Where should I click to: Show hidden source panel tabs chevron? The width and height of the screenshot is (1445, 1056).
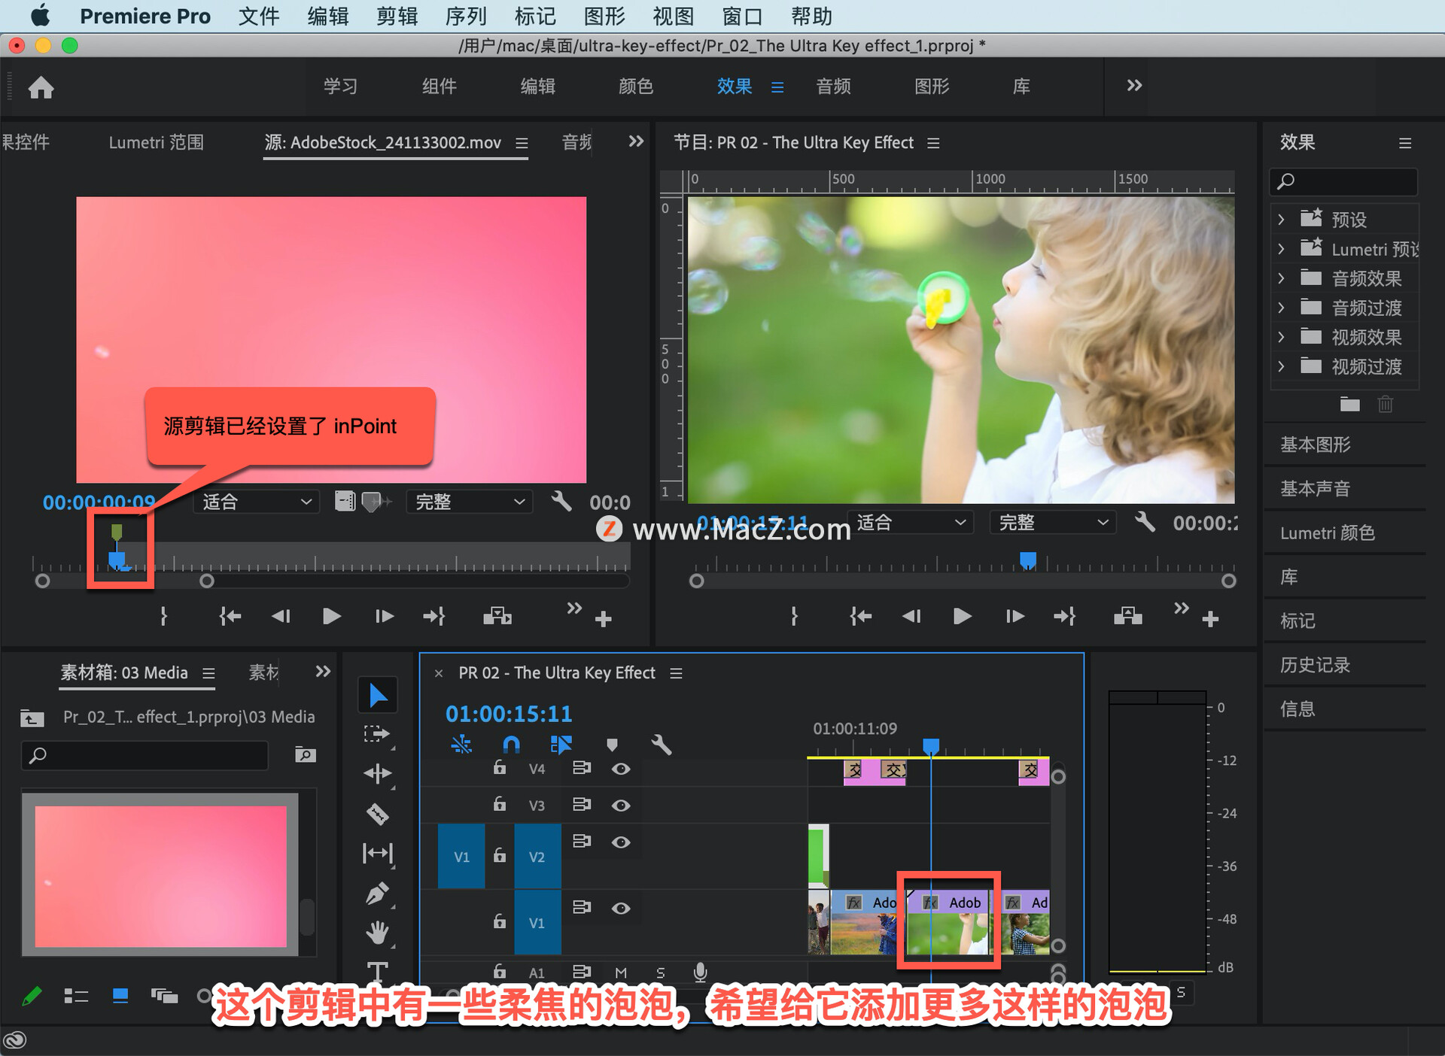[636, 141]
